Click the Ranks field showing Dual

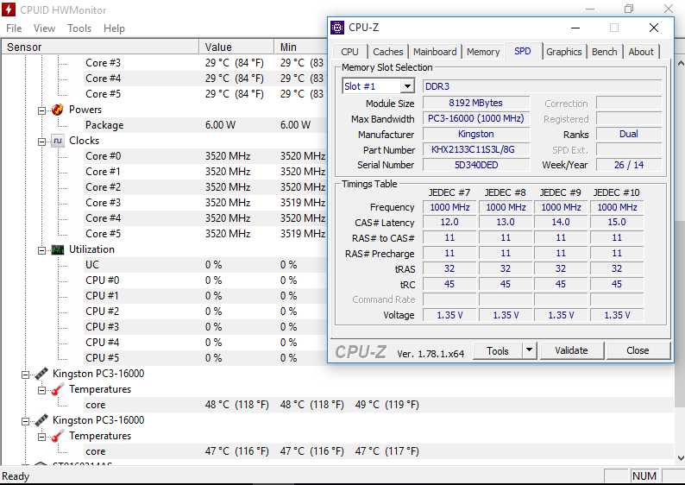pos(629,134)
